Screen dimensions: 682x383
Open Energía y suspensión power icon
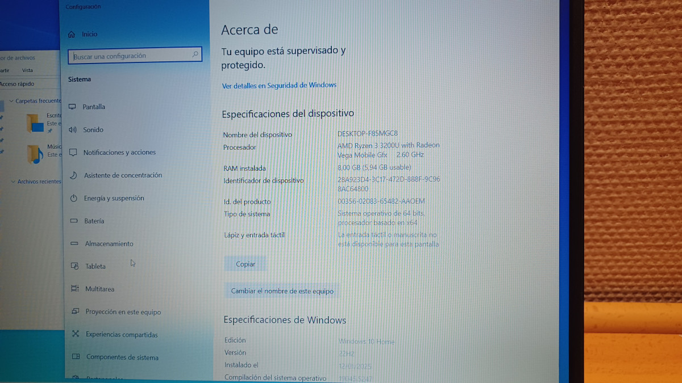[73, 198]
